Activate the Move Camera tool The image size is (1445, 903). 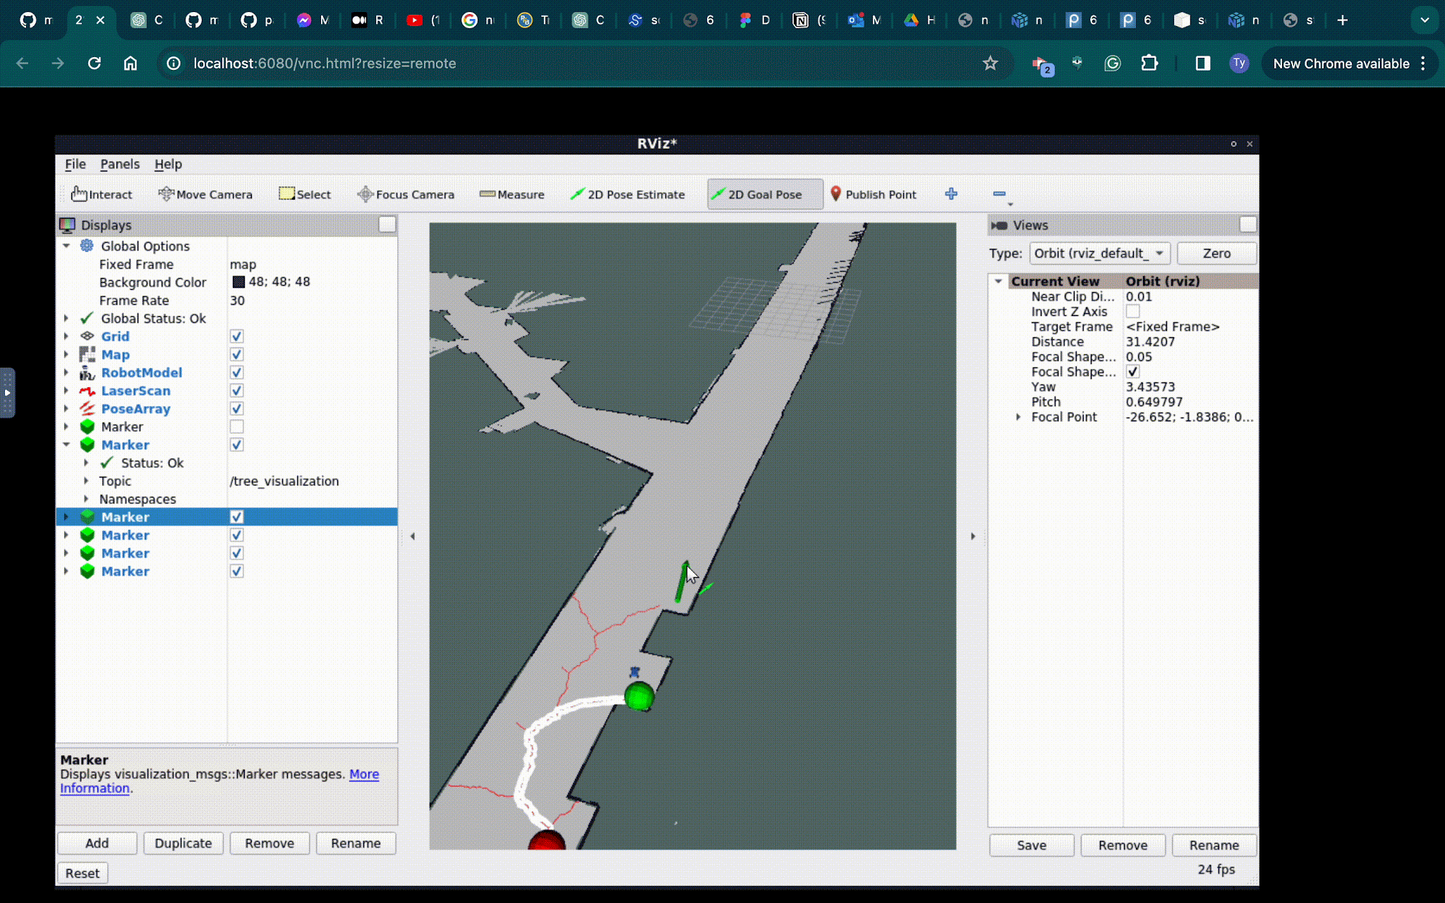pos(205,194)
